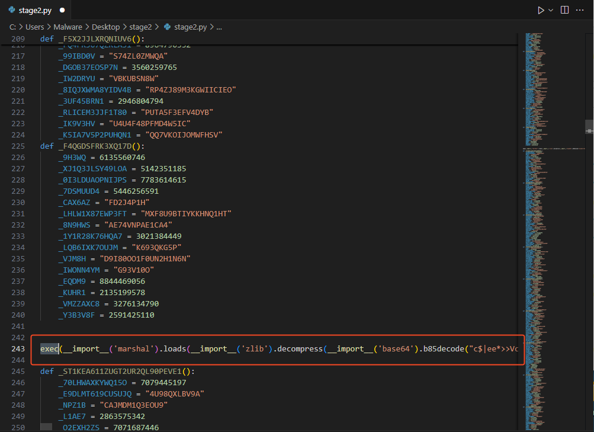Click variable _KUHR1 on line 238
The height and width of the screenshot is (432, 594).
pos(72,292)
